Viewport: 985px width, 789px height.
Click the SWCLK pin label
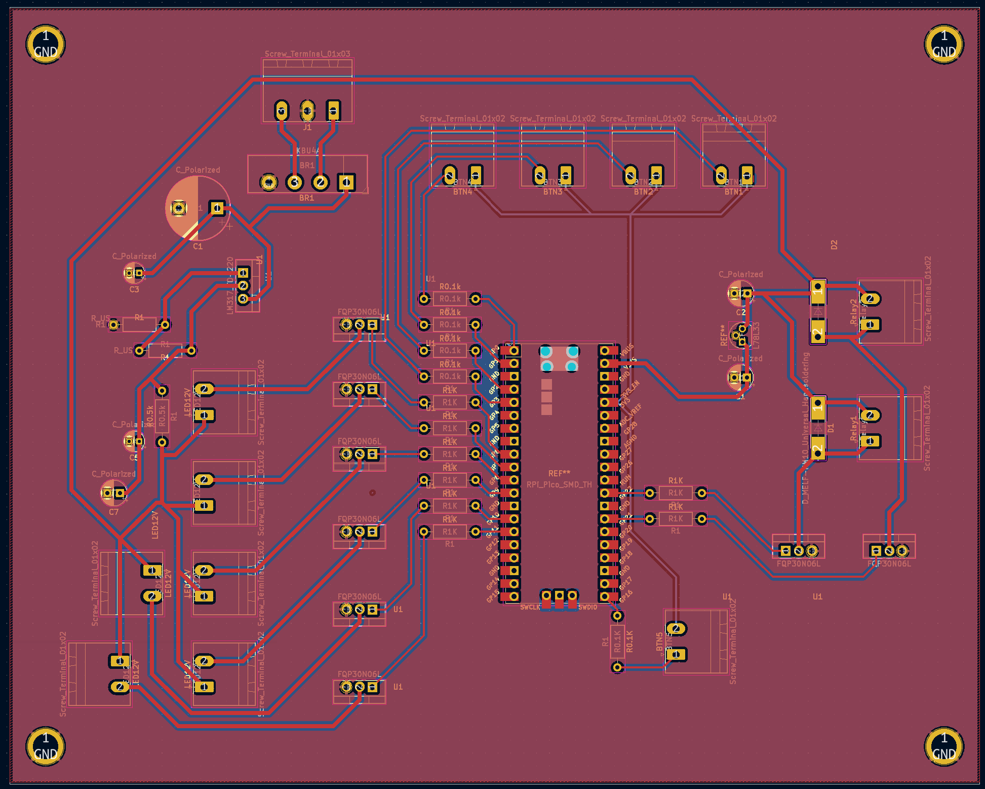(530, 607)
